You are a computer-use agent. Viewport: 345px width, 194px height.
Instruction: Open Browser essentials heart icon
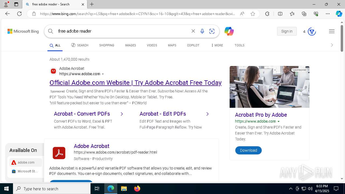(316, 14)
